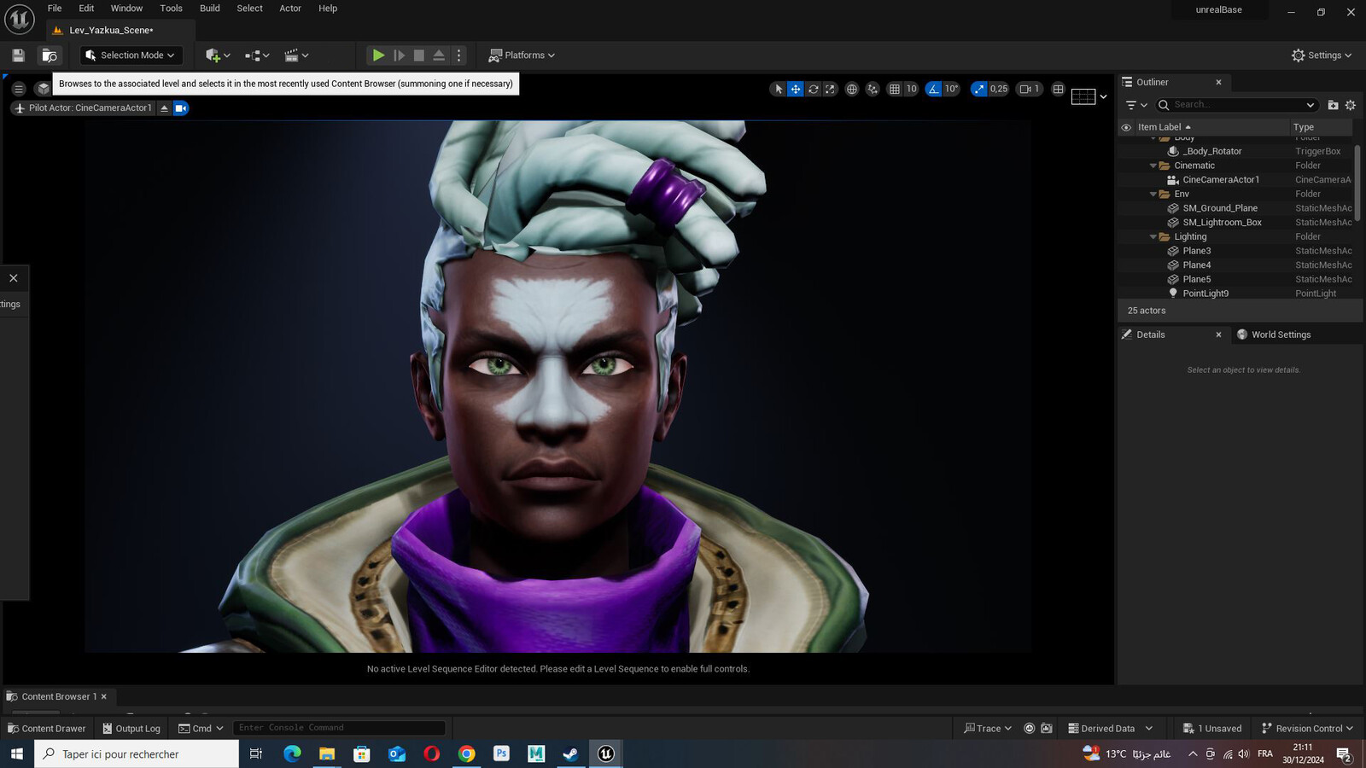Select the translate move tool in viewport
Viewport: 1366px width, 768px height.
click(x=795, y=89)
